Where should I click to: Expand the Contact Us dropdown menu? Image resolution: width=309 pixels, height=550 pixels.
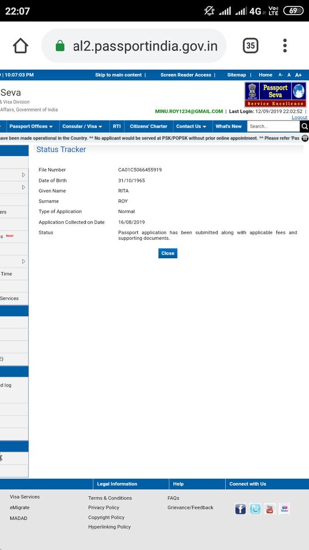(191, 126)
